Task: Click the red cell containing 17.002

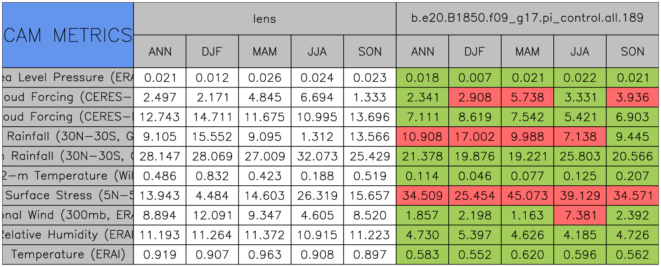Action: (475, 137)
